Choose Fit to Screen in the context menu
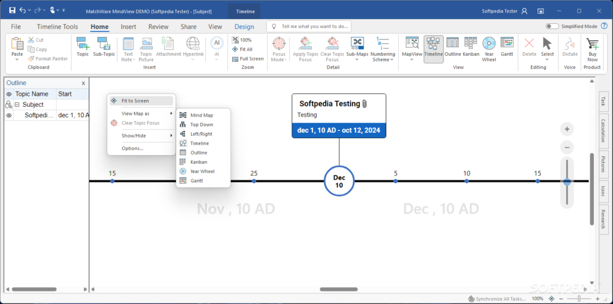Screen dimensions: 613x304 [x=141, y=101]
